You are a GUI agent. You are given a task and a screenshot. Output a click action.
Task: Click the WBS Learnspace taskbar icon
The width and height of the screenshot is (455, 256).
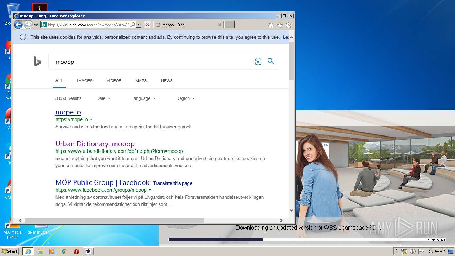click(x=88, y=251)
